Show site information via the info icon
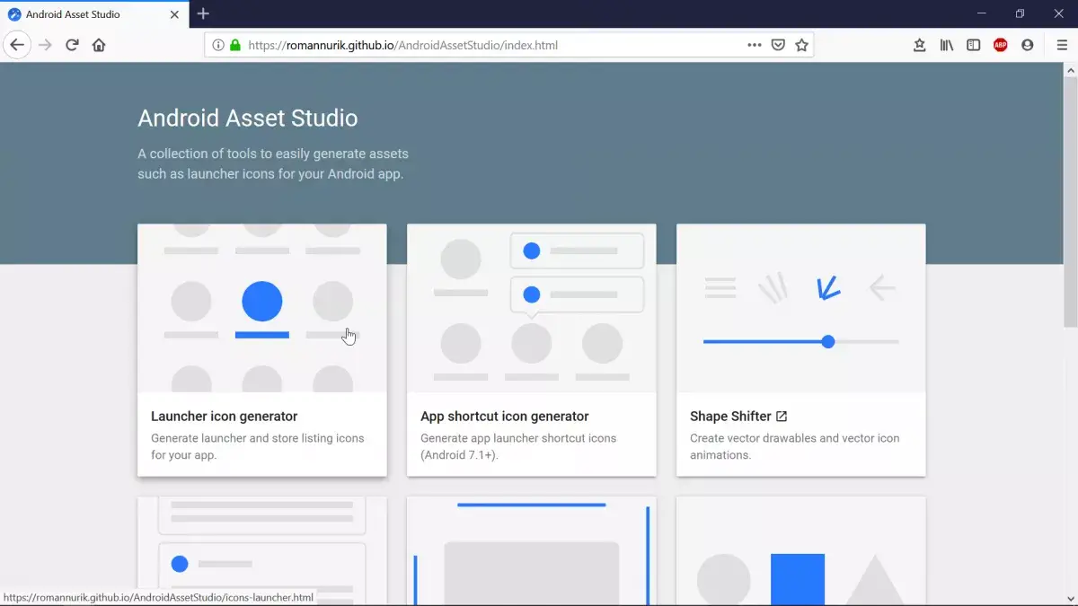1078x606 pixels. pos(217,45)
